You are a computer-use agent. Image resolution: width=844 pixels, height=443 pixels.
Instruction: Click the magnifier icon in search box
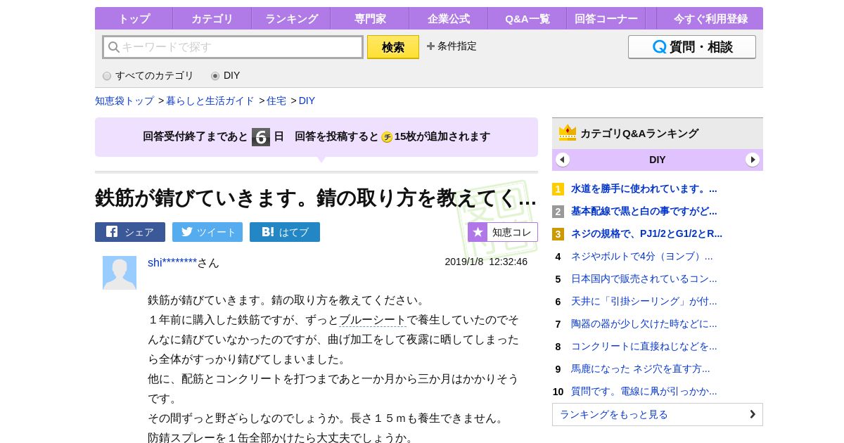click(113, 47)
